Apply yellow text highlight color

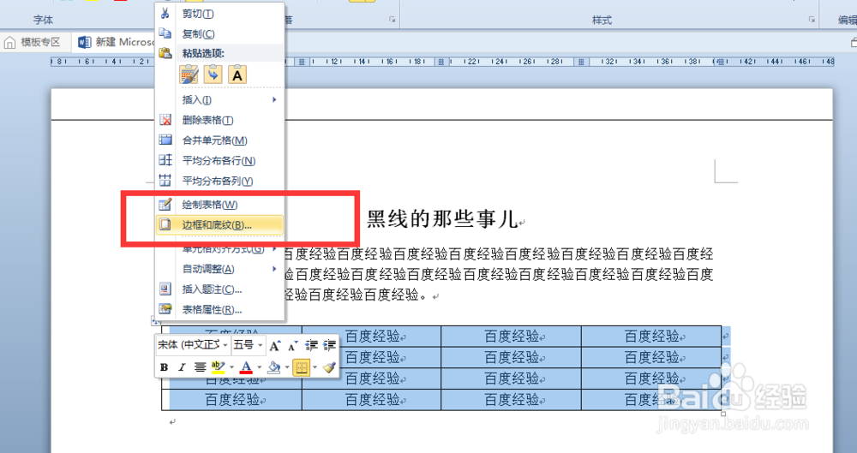pos(218,367)
